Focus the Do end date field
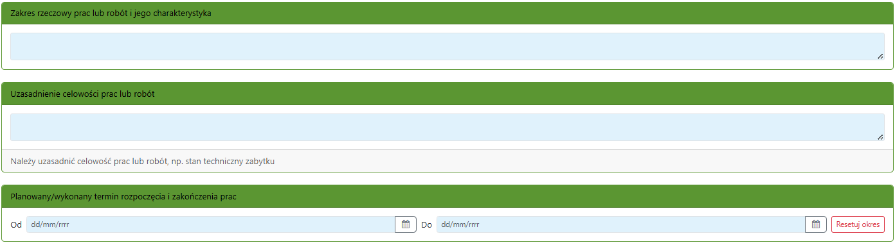895x243 pixels. (x=620, y=224)
